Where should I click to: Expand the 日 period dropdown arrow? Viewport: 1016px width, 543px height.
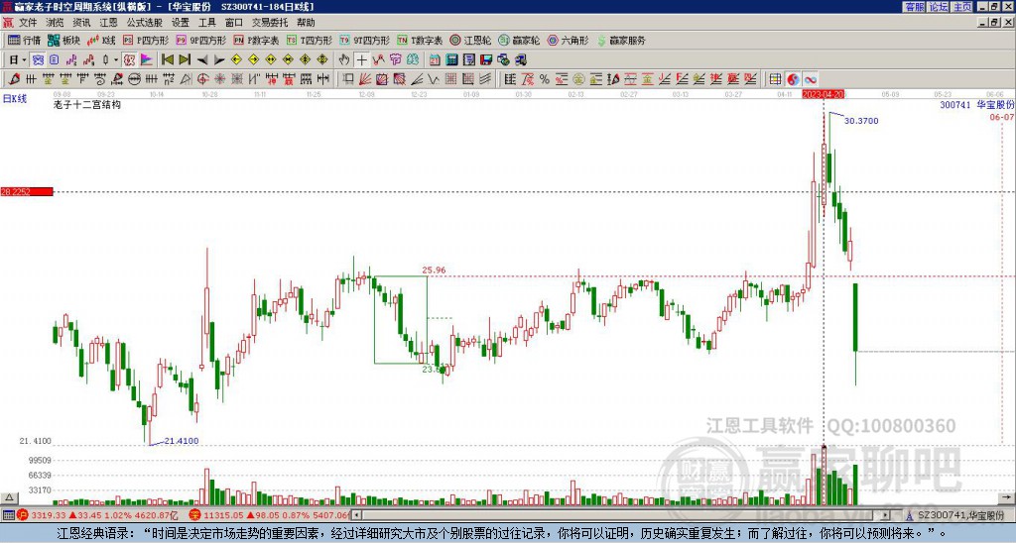(24, 60)
